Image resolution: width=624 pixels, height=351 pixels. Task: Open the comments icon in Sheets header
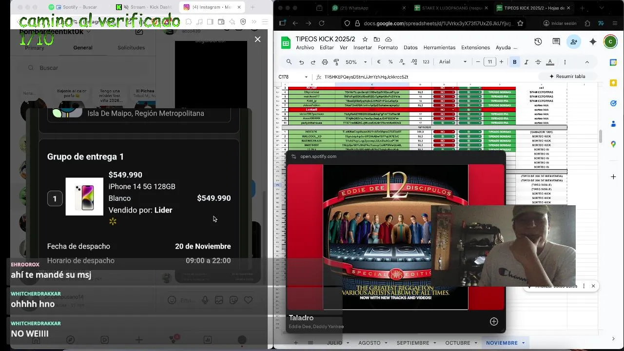pyautogui.click(x=556, y=42)
